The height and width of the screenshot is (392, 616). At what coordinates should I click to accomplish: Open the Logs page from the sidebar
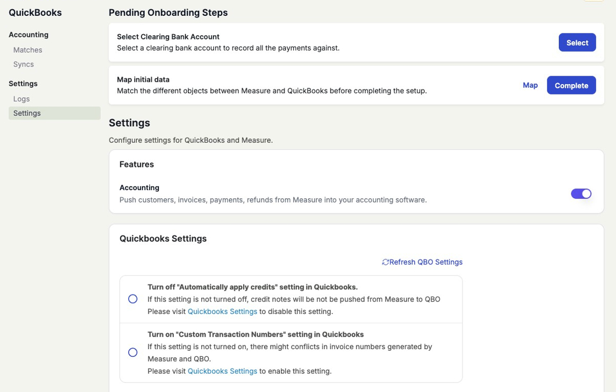21,99
